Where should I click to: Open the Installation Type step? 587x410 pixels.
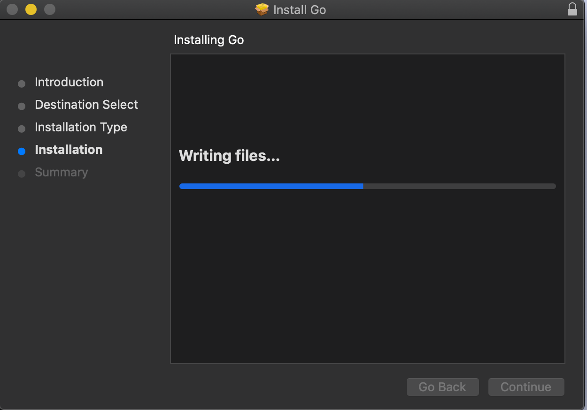(81, 128)
